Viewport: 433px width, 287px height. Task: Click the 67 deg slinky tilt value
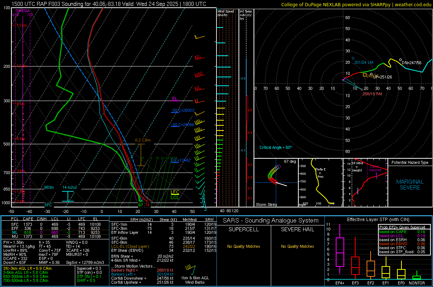290,161
